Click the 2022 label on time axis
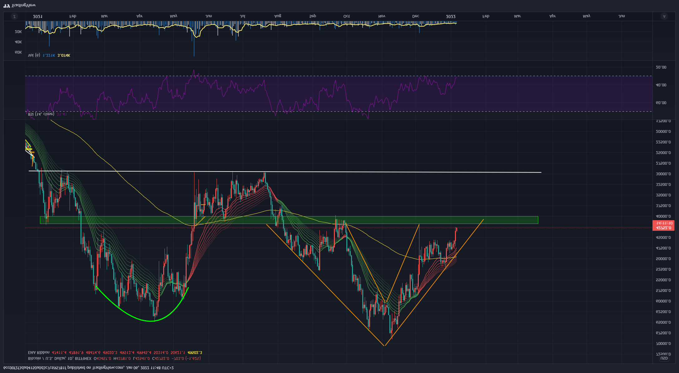 [451, 16]
